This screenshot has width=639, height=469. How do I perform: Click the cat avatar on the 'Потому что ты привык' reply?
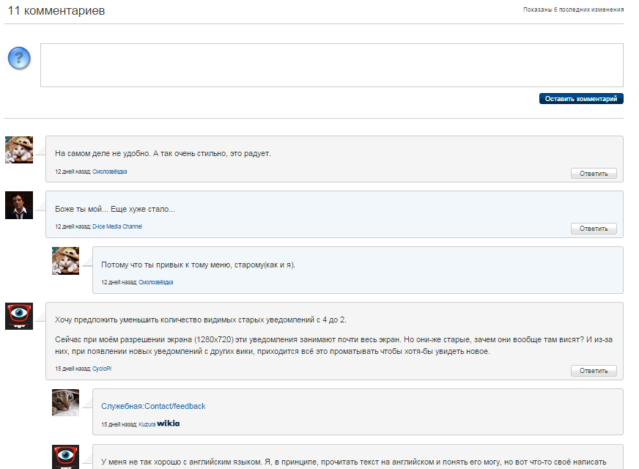coord(66,260)
